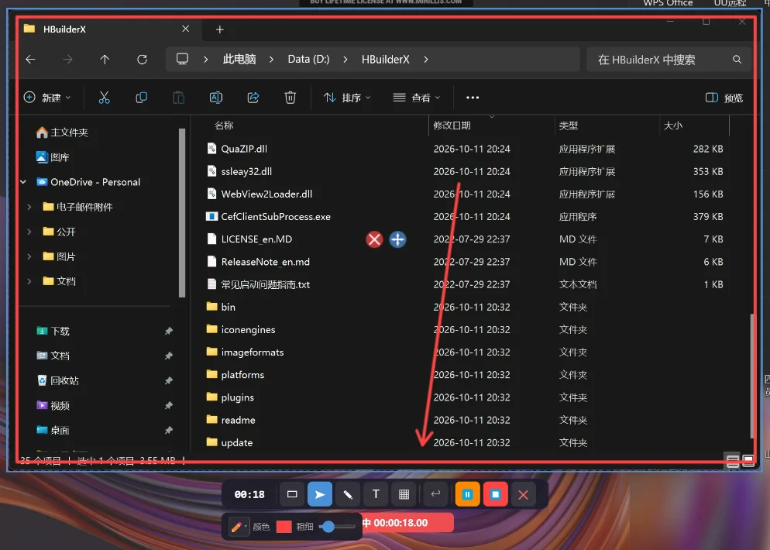Open pinned 视频 videos folder
The height and width of the screenshot is (550, 770).
pos(53,406)
